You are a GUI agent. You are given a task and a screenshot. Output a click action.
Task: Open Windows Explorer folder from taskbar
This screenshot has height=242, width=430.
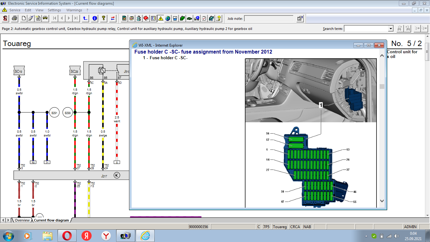click(x=48, y=236)
